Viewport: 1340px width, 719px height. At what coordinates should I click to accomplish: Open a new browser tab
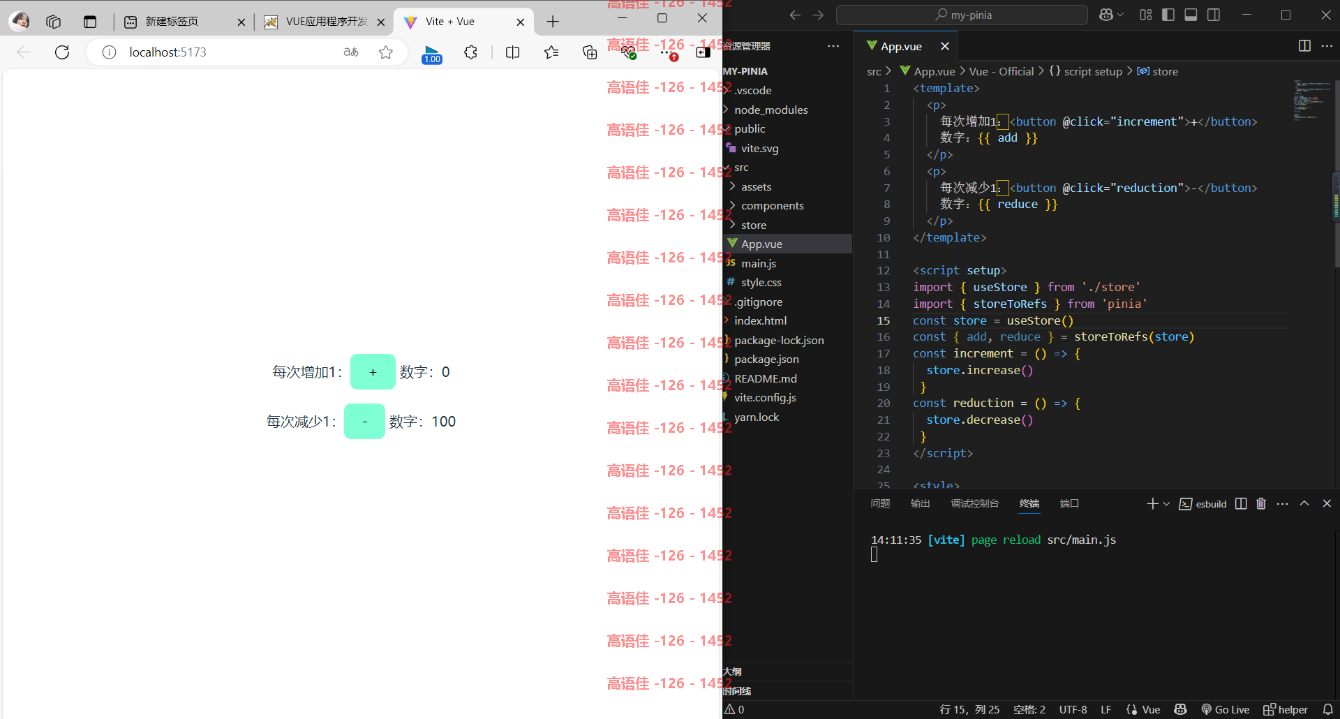pyautogui.click(x=553, y=22)
